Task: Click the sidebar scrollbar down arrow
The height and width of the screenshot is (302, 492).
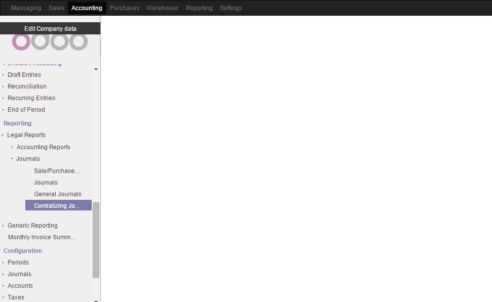Action: (x=96, y=298)
